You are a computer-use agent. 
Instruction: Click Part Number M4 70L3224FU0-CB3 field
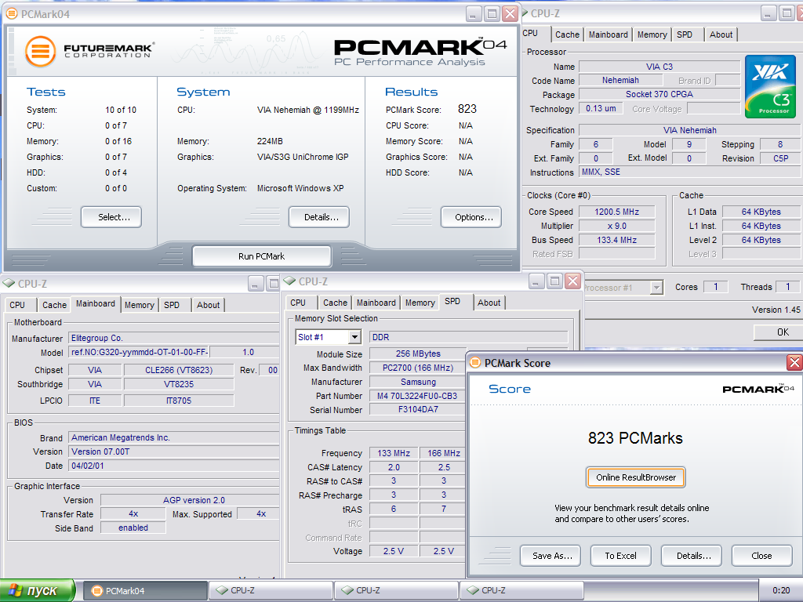click(417, 396)
